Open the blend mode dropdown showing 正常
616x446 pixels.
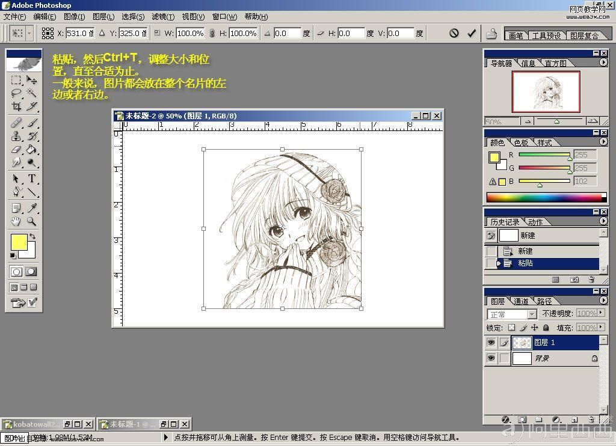point(512,314)
